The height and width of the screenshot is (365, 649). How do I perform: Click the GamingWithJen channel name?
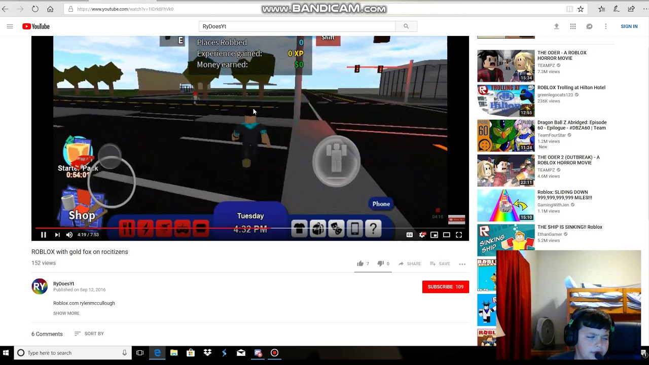[x=553, y=205]
